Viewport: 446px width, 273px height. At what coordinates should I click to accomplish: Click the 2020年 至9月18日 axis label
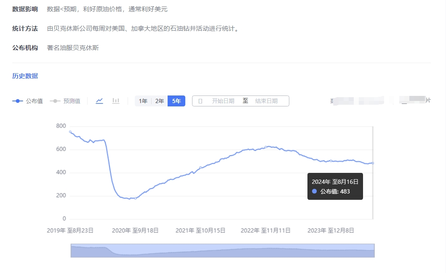tap(135, 231)
